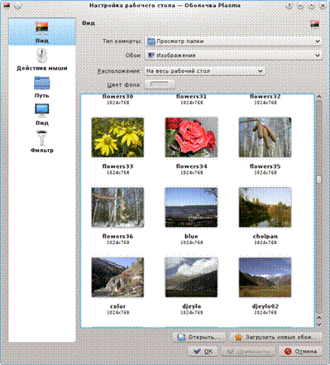Click the djeylo02 caption text

(x=265, y=306)
